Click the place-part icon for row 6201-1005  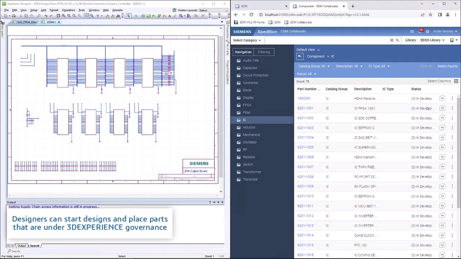coord(442,147)
